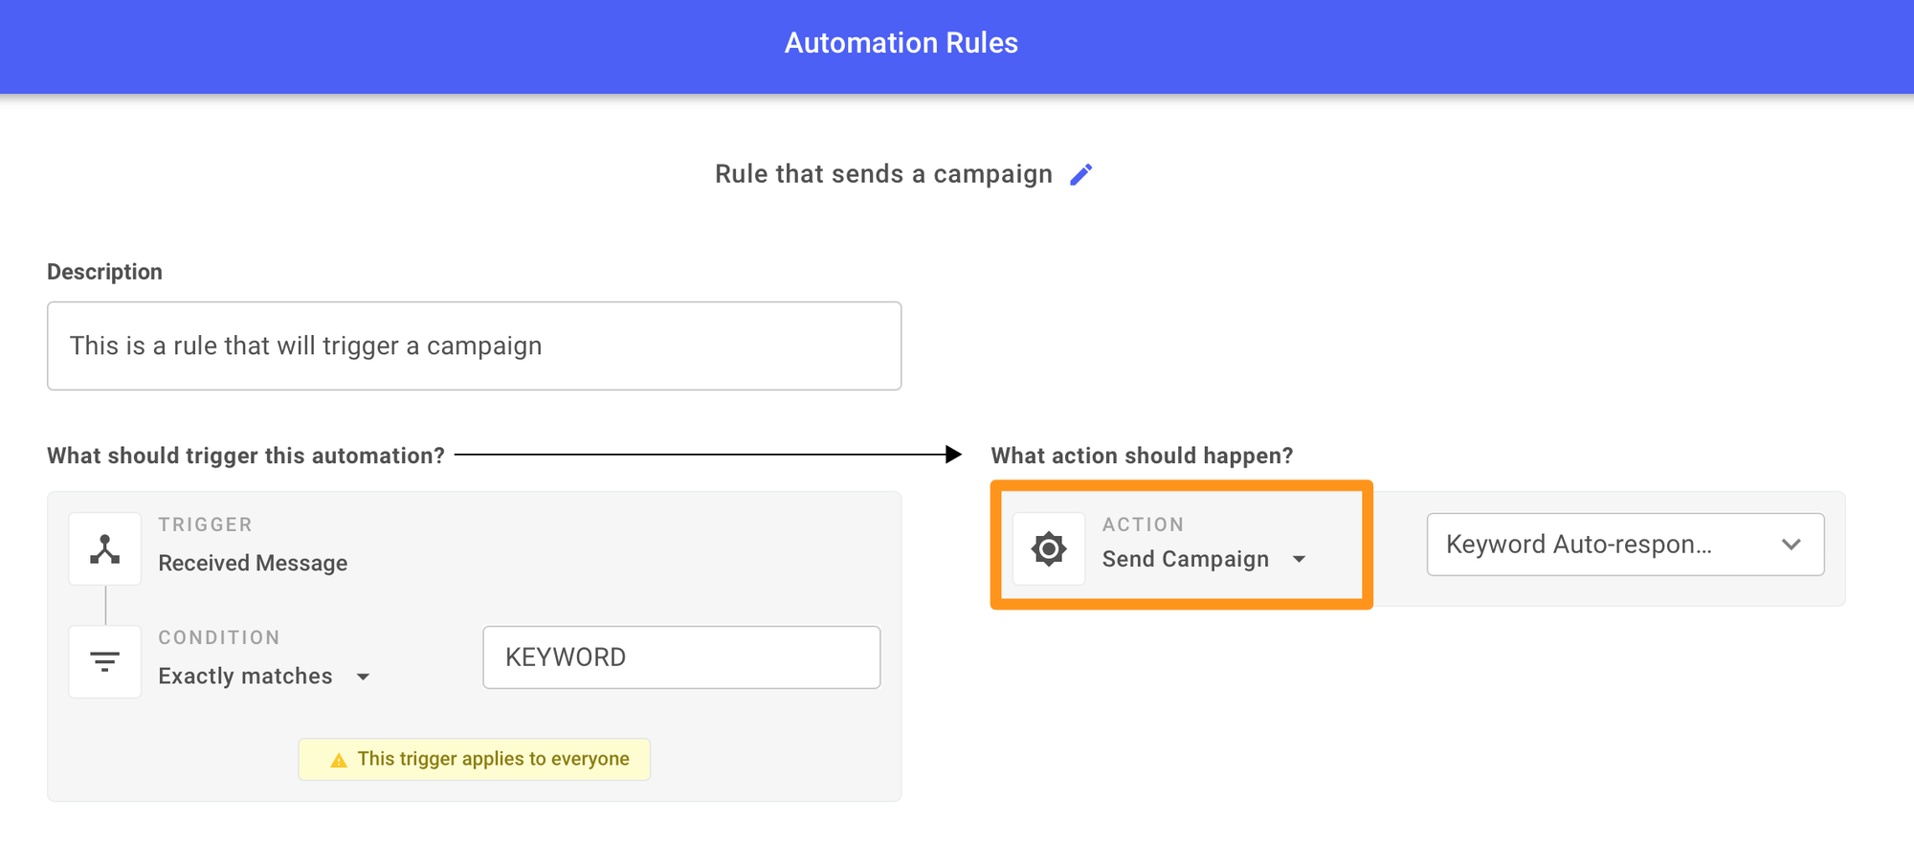Click the Exactly matches condition text
Image resolution: width=1914 pixels, height=846 pixels.
pyautogui.click(x=245, y=676)
